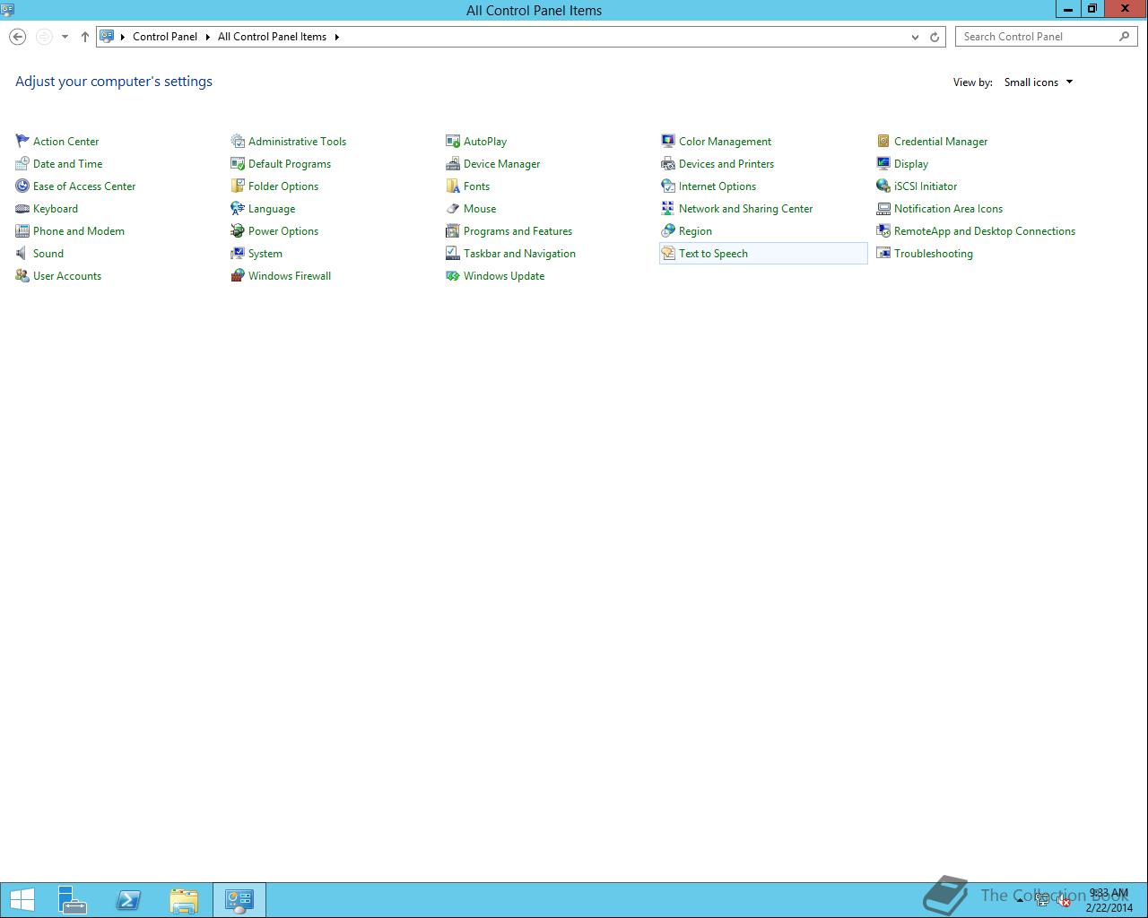Viewport: 1148px width, 918px height.
Task: Click the AutoPlay icon
Action: pos(453,141)
